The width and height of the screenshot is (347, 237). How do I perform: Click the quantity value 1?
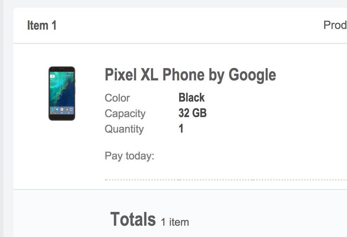pos(181,129)
